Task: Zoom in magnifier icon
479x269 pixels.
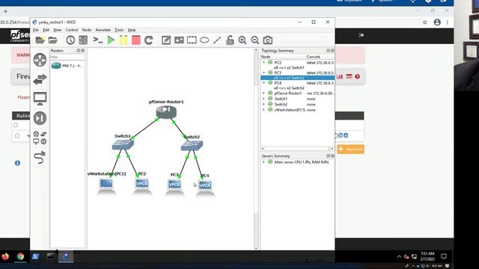Action: click(x=242, y=40)
